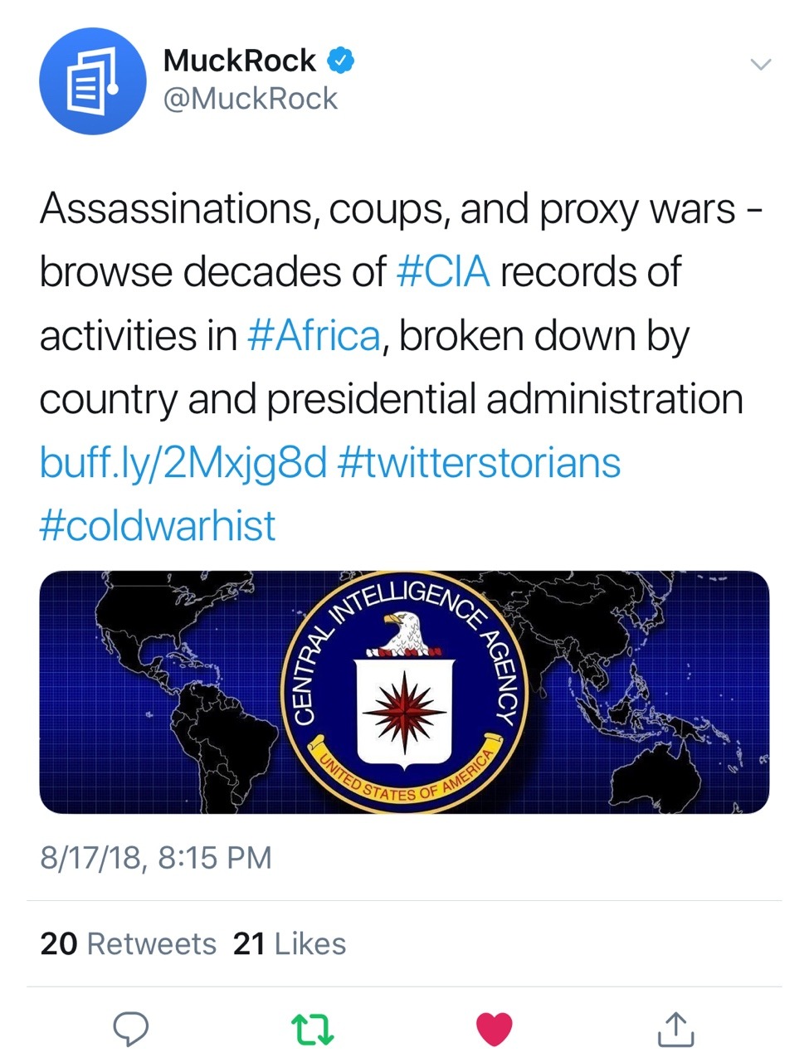The image size is (809, 1062).
Task: Unlike the tweet via red heart
Action: point(495,1030)
